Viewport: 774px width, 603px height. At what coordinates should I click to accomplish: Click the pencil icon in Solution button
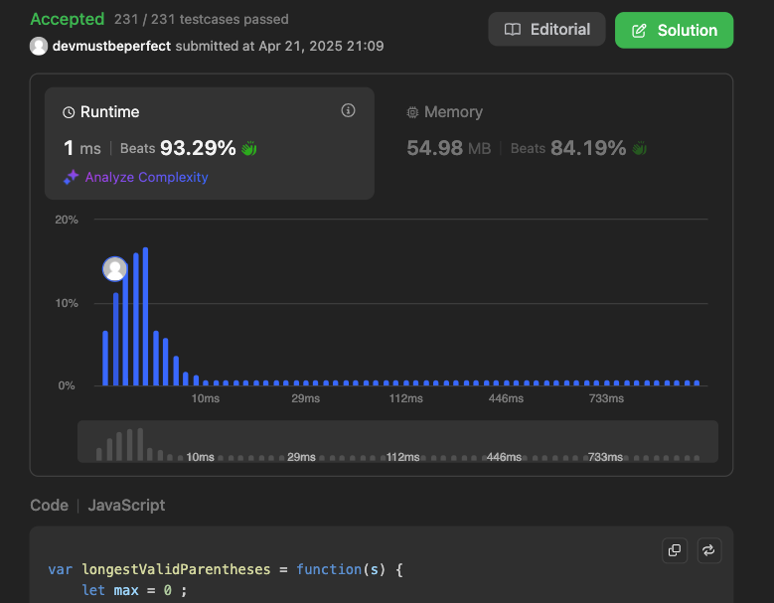coord(639,31)
